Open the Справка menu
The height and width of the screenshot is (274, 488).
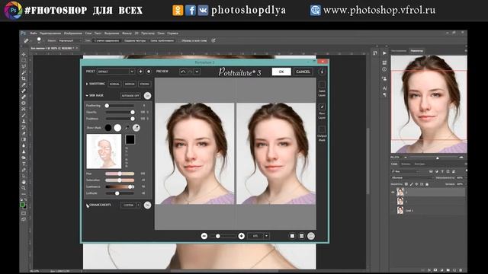[x=173, y=33]
